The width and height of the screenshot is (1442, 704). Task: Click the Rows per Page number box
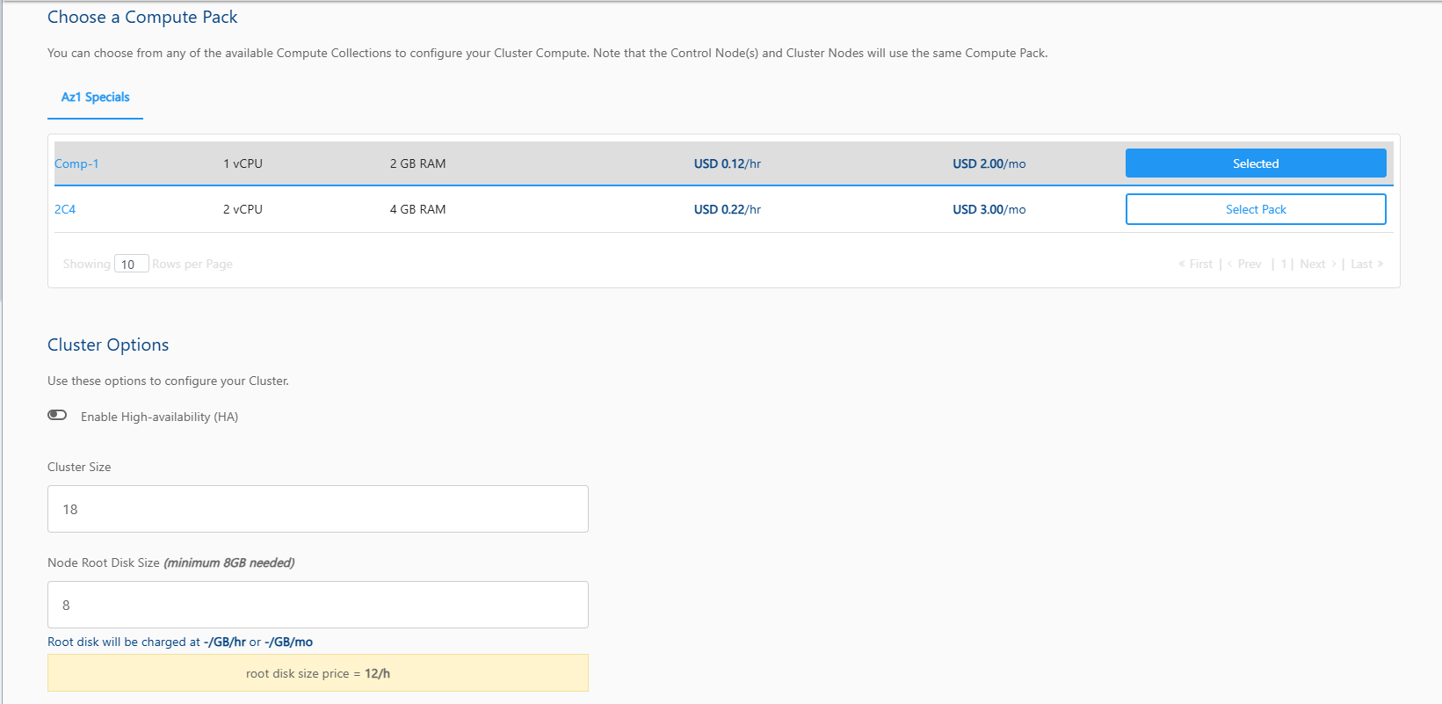[x=131, y=264]
